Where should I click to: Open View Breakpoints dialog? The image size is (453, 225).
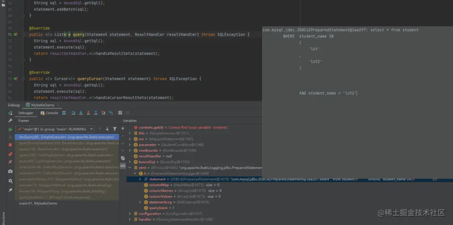(10, 154)
